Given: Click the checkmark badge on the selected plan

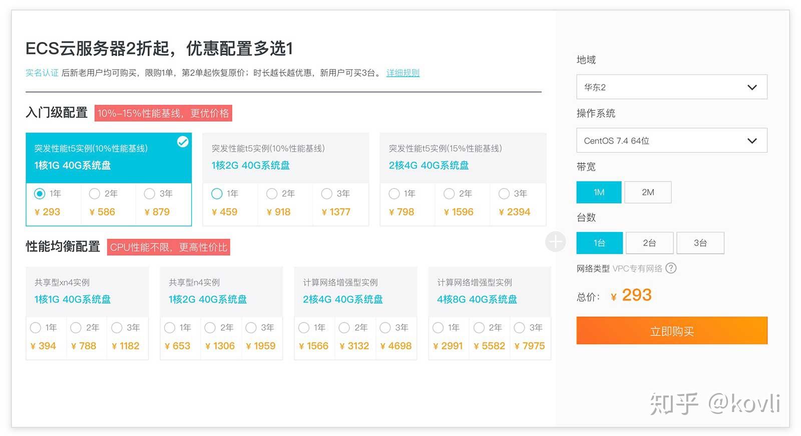Looking at the screenshot, I should coord(183,141).
